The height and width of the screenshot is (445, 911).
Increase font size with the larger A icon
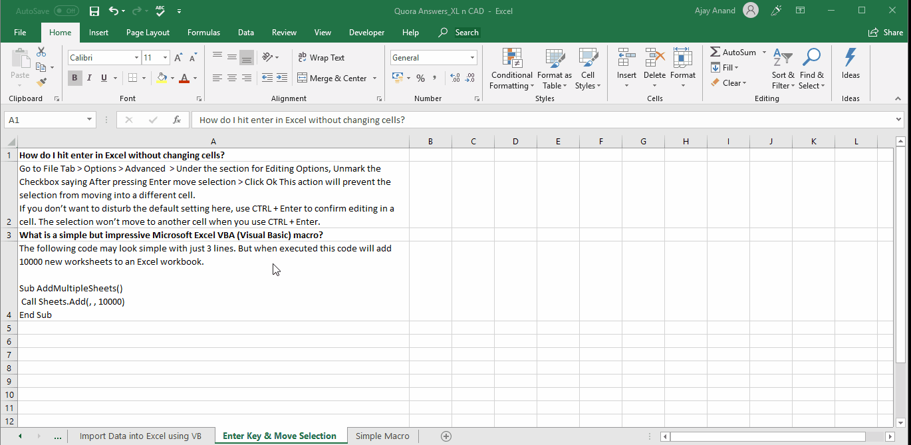(178, 58)
